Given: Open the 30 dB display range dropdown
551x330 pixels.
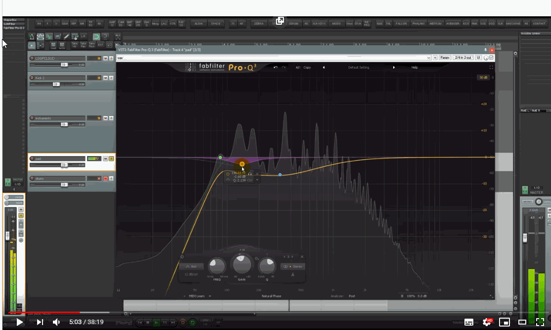Looking at the screenshot, I should 484,77.
